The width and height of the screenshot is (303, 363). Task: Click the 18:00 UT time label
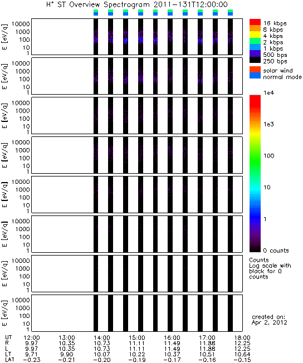[x=242, y=338]
